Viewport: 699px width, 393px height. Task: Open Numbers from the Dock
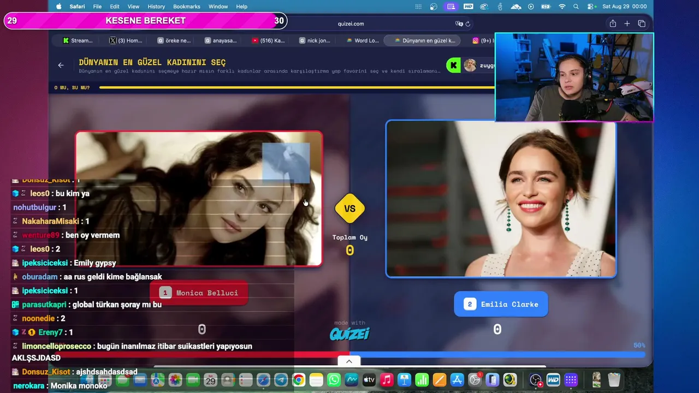[422, 380]
